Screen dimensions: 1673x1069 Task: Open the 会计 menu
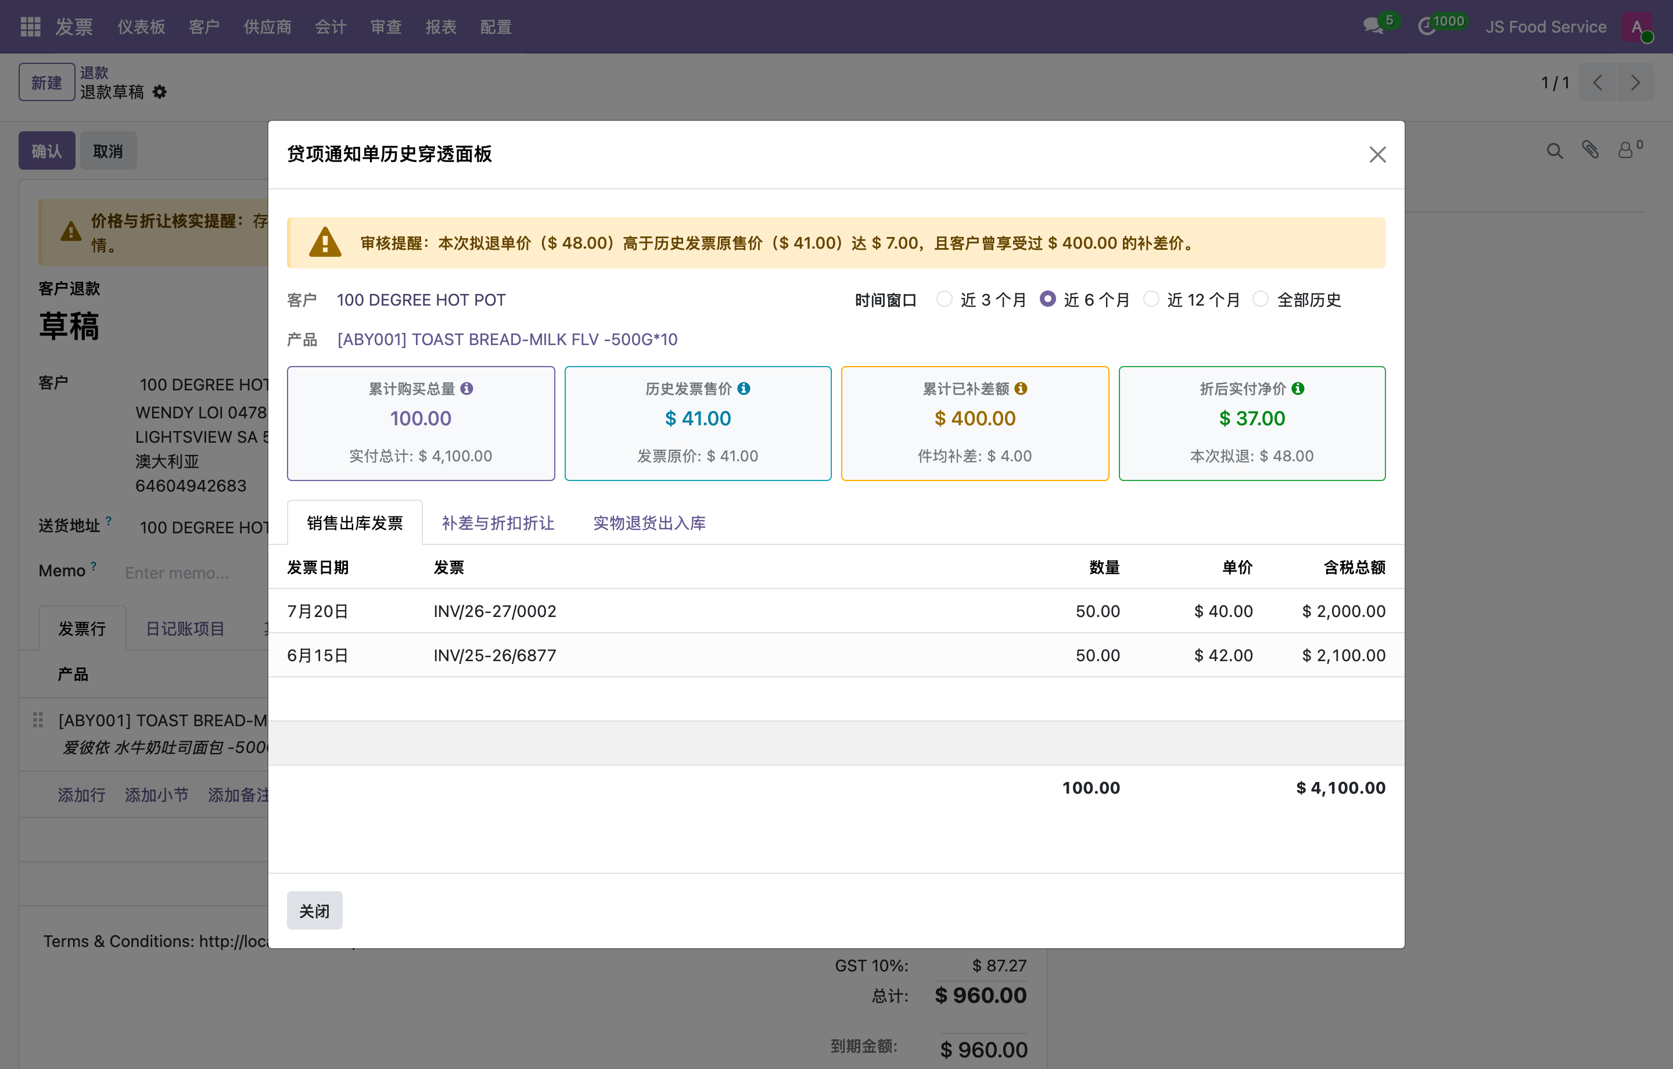click(330, 26)
